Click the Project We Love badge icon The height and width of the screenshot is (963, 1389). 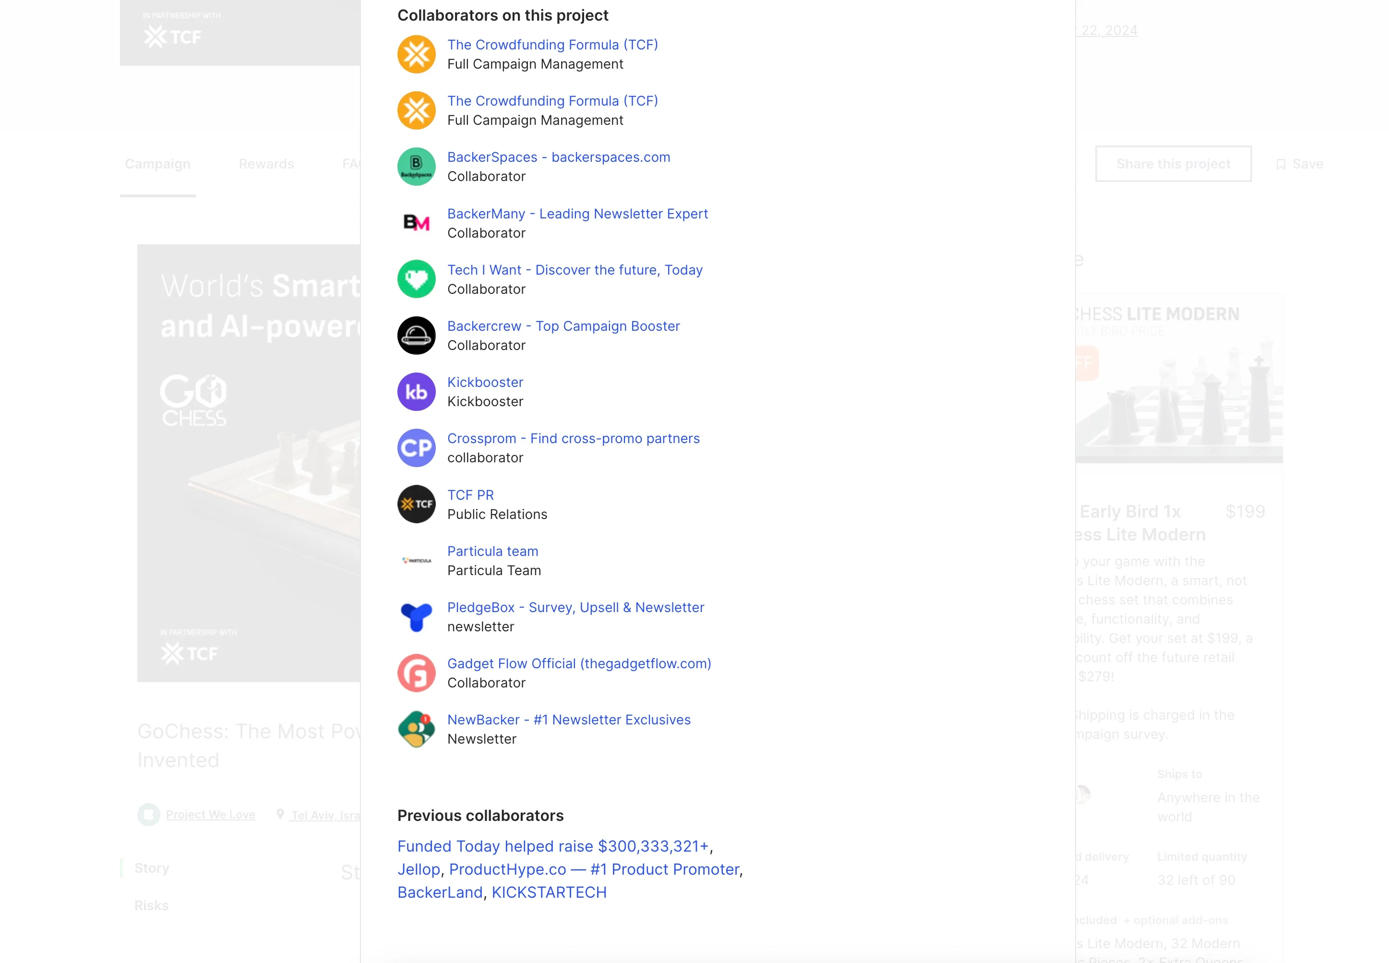pyautogui.click(x=148, y=815)
